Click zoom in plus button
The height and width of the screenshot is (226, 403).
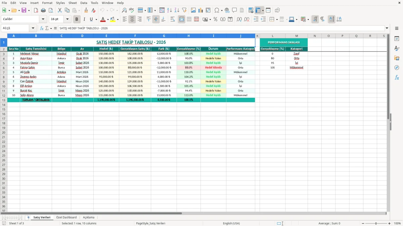pyautogui.click(x=389, y=223)
